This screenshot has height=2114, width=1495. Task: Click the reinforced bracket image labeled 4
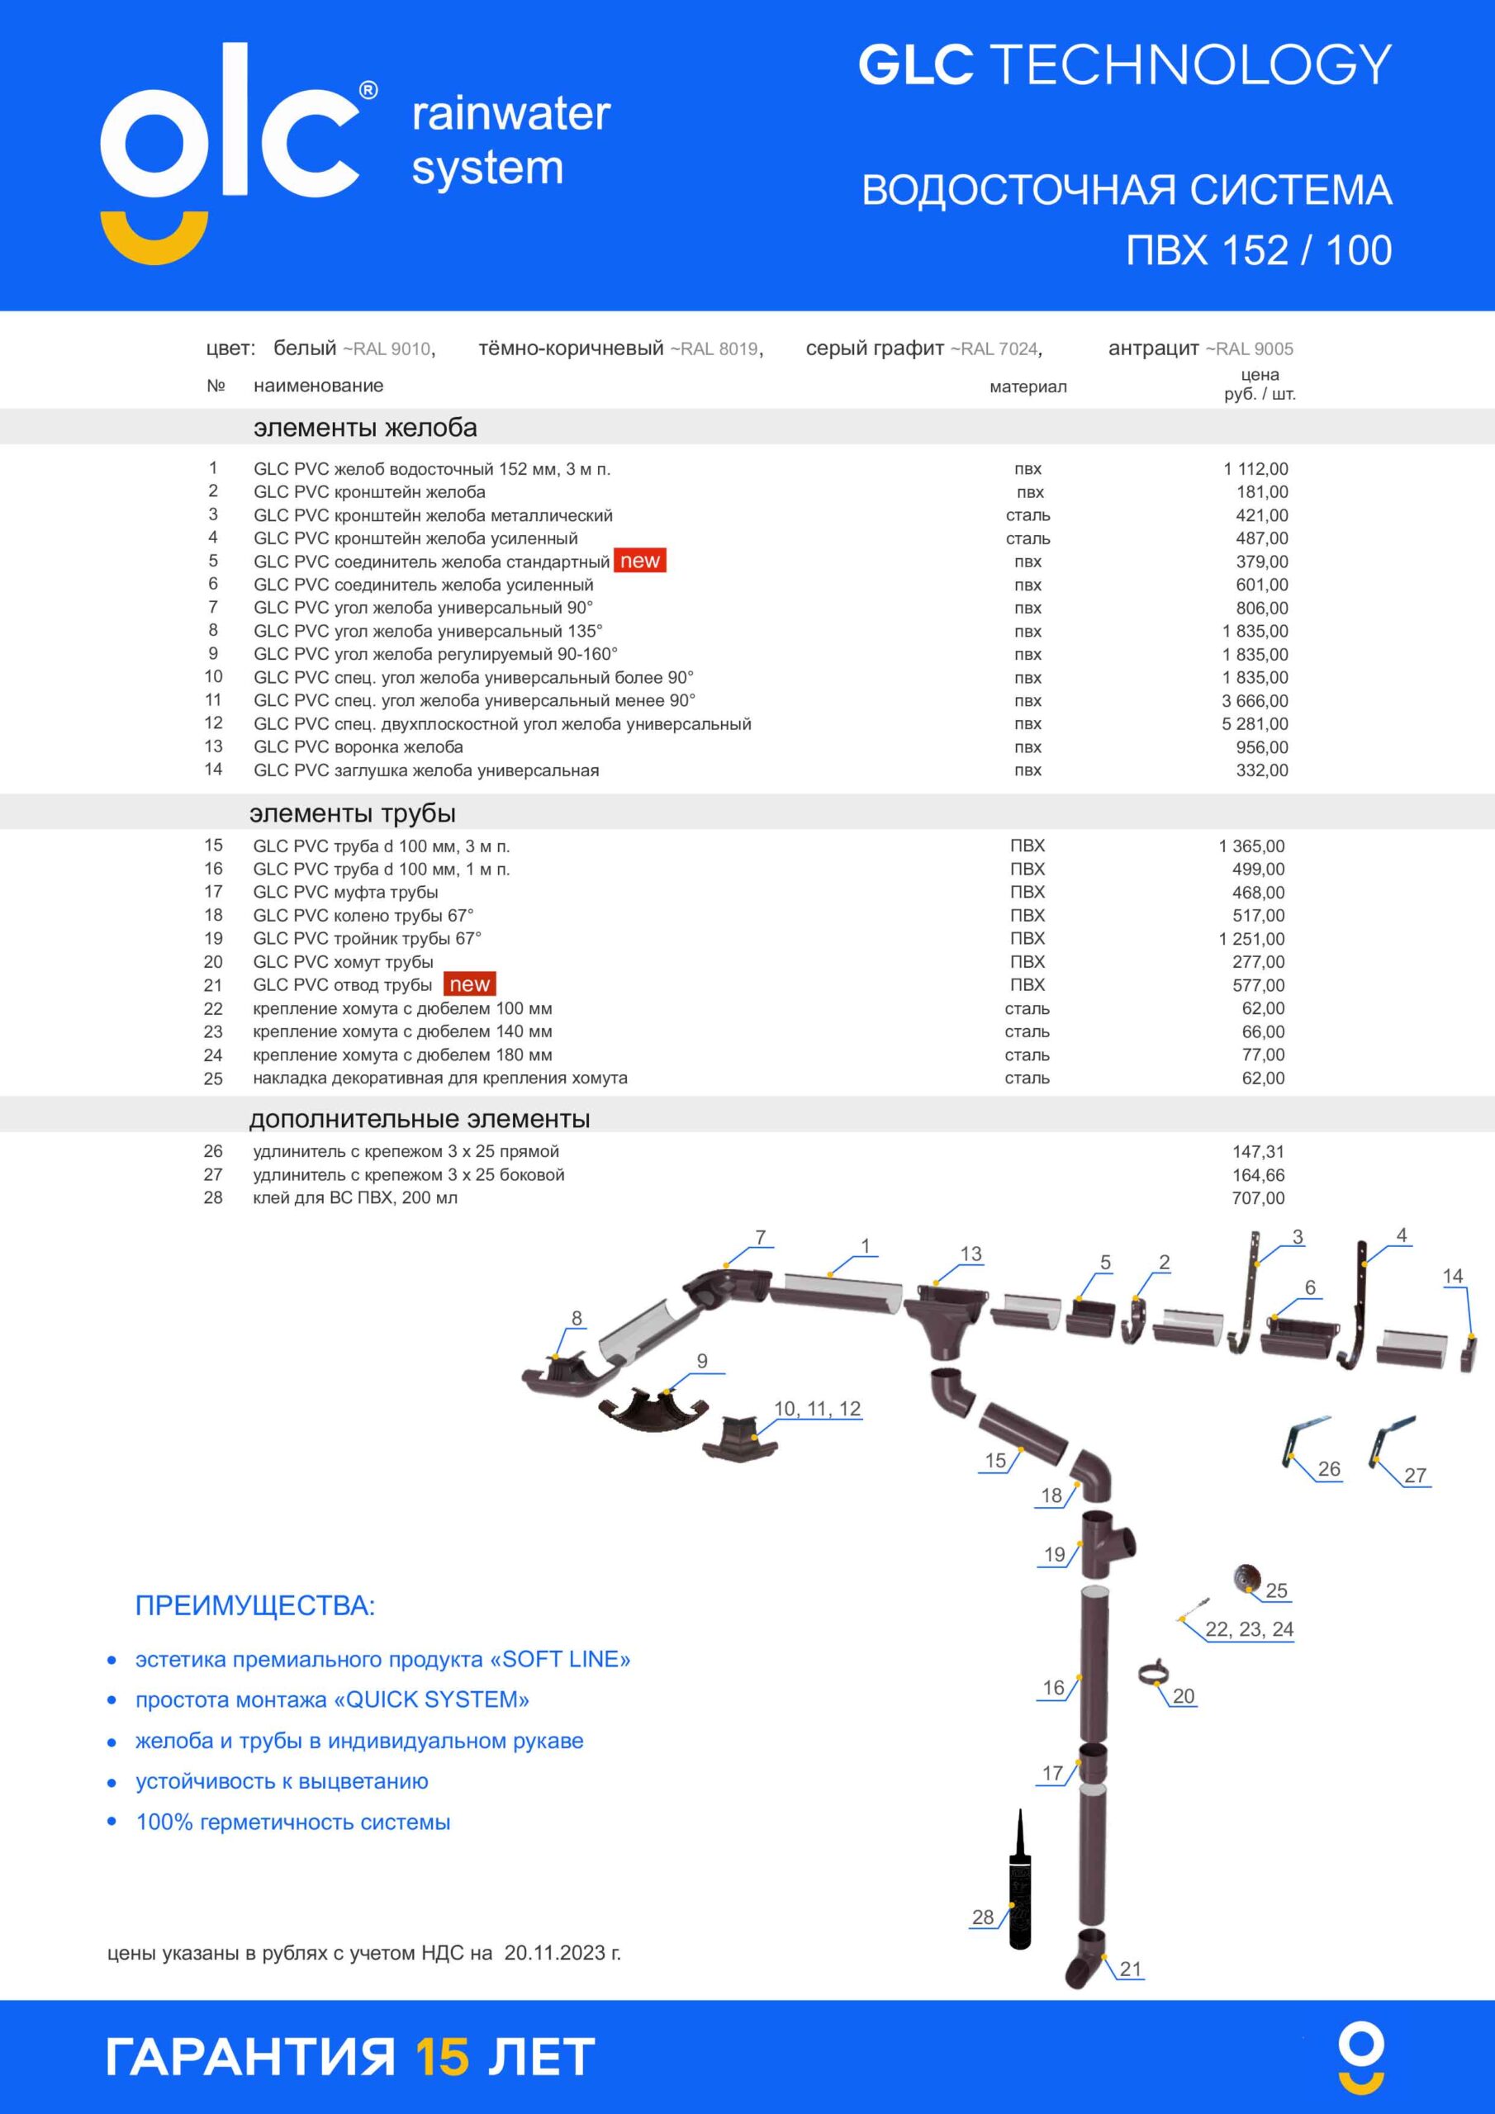(1354, 1305)
